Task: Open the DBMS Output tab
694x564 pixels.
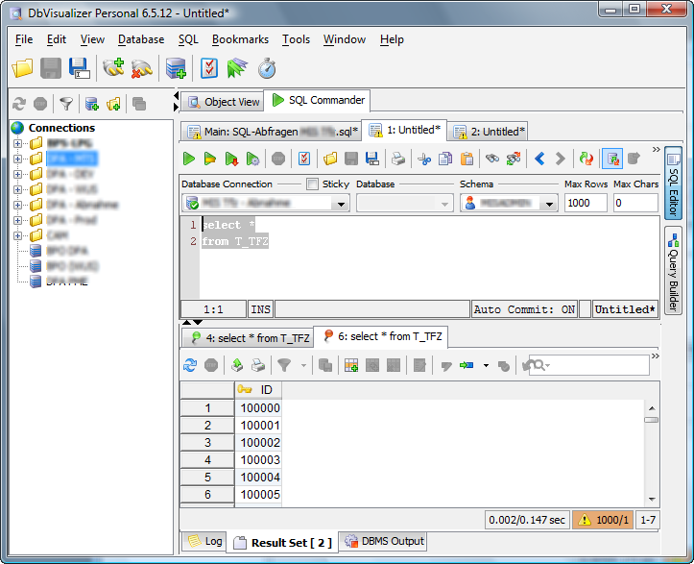Action: coord(383,541)
